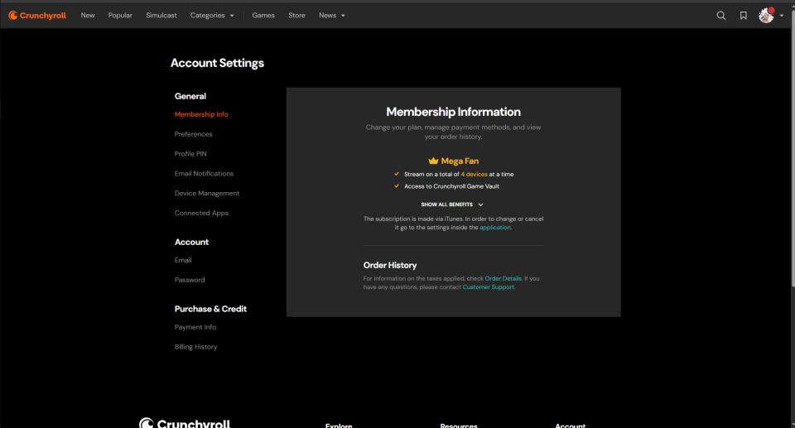
Task: Click the Crunchyroll logo in the header
Action: pyautogui.click(x=37, y=15)
